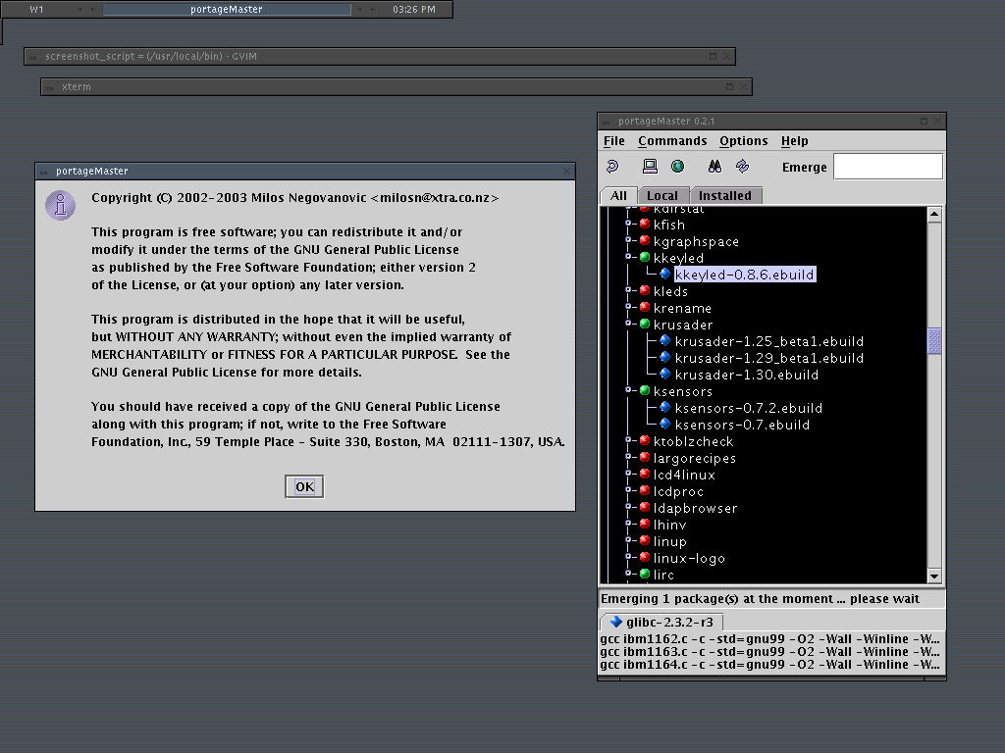1005x753 pixels.
Task: Expand the ktoblzcheck tree node
Action: coord(628,440)
